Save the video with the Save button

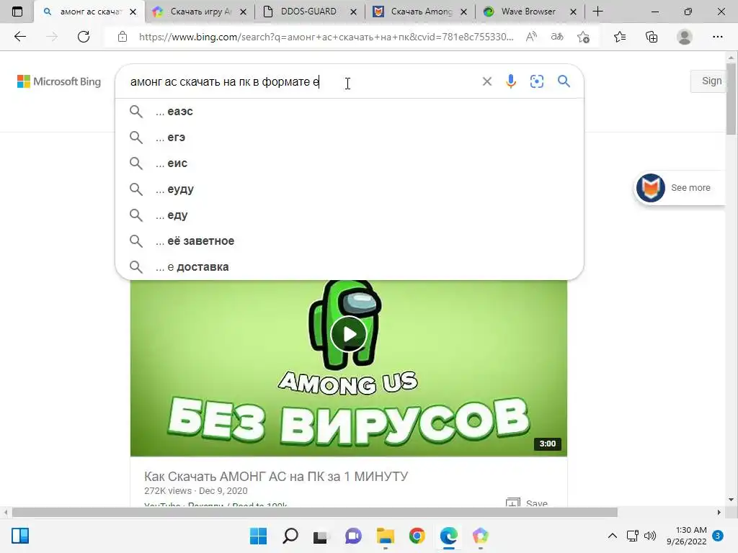527,502
